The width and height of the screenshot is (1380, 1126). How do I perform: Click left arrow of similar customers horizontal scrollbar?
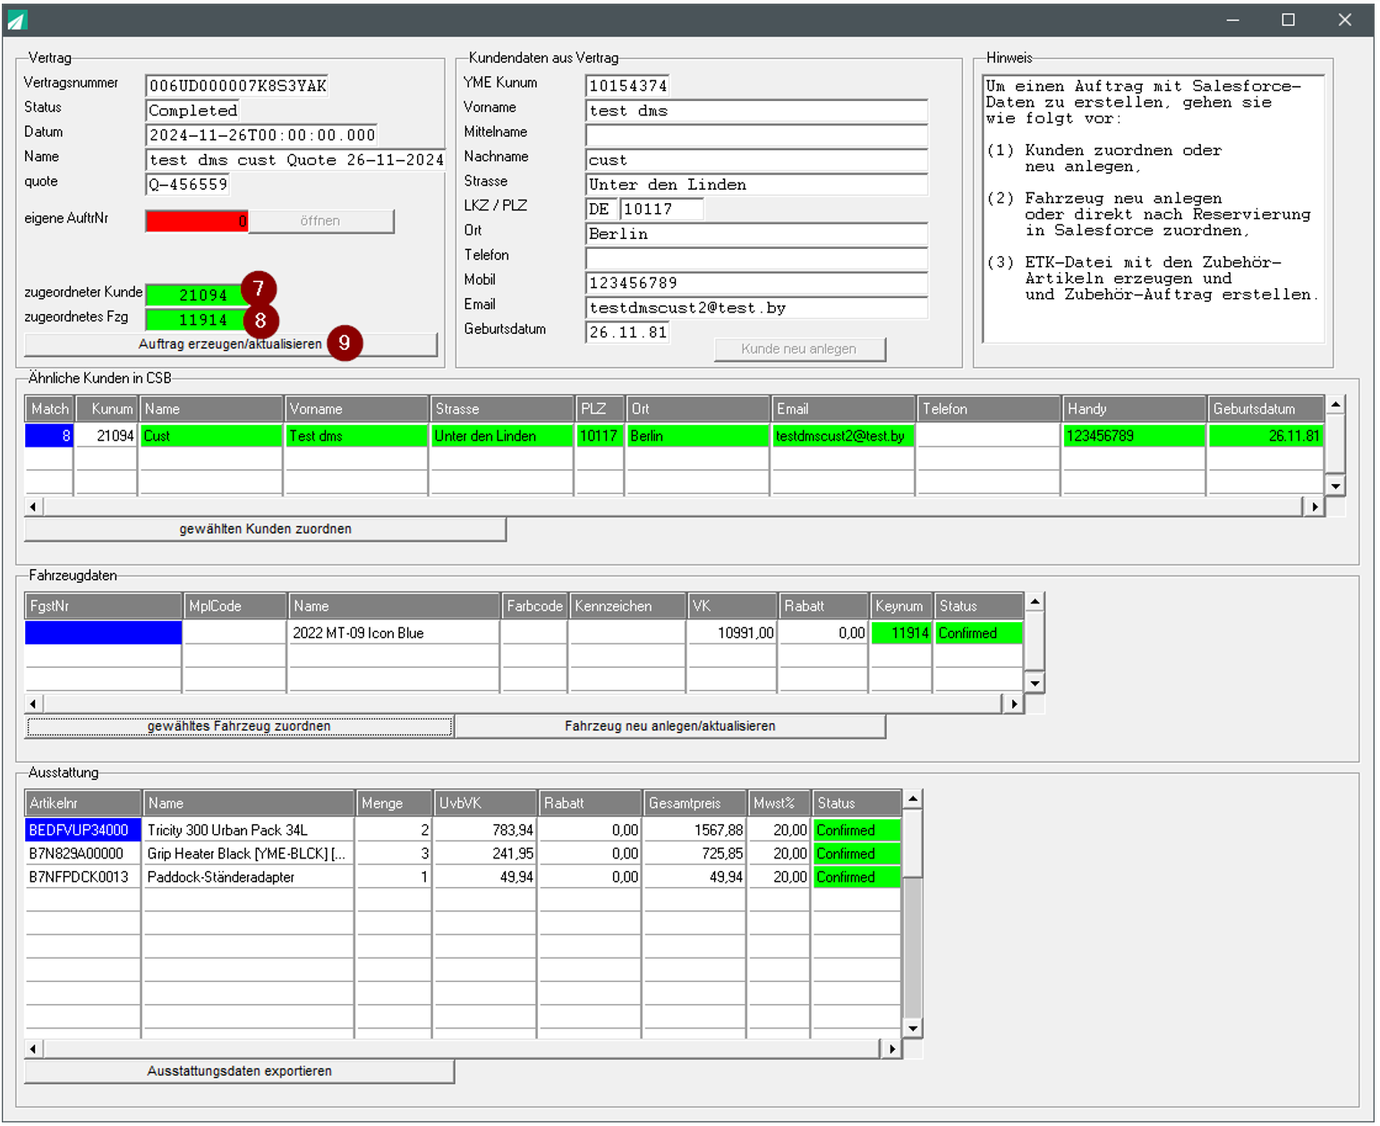pyautogui.click(x=34, y=507)
